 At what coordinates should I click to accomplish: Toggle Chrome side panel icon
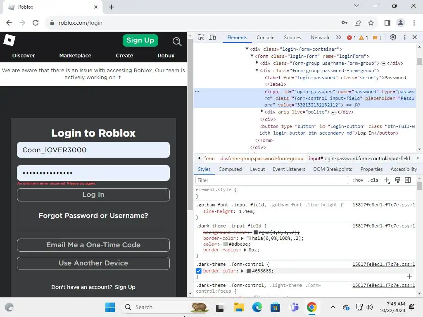tap(387, 23)
